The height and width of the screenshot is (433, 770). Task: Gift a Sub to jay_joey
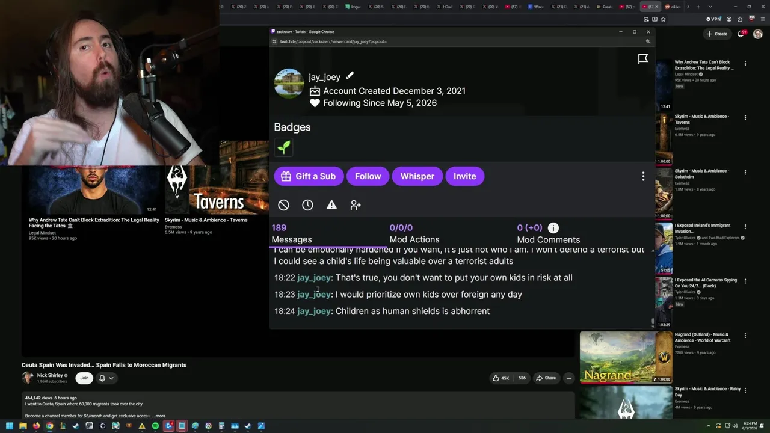[309, 176]
